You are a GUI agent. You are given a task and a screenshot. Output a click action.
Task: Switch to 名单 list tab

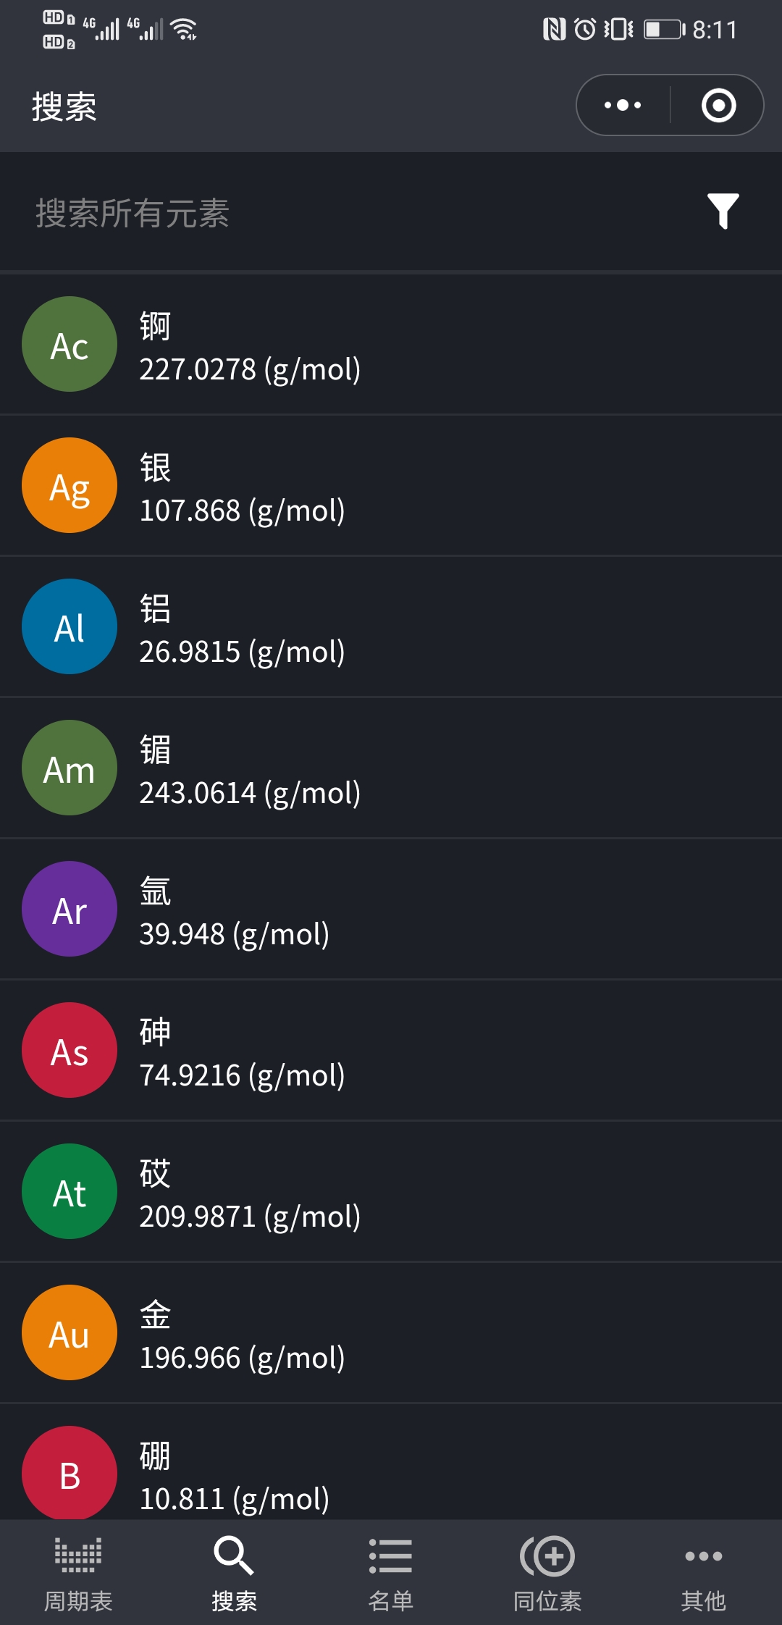click(x=391, y=1573)
